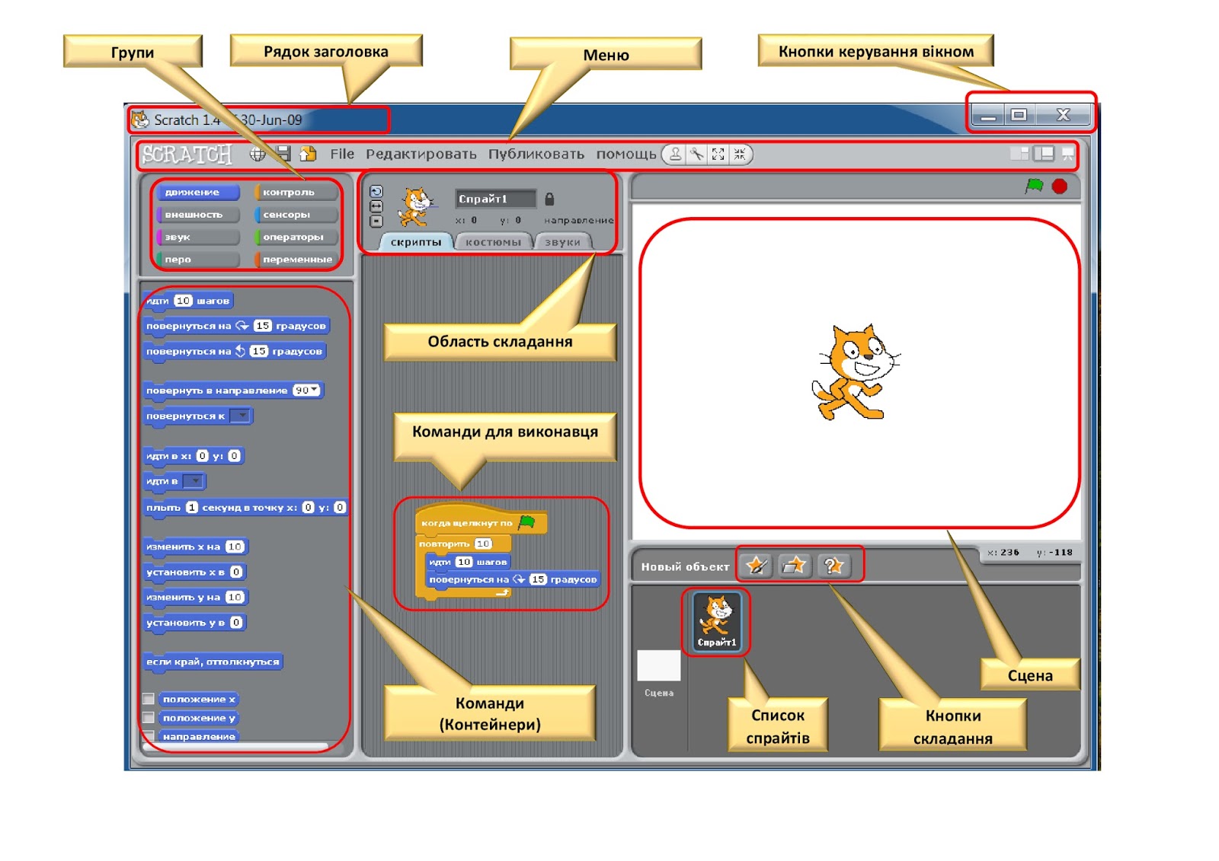
Task: Select the shrink sprite tool
Action: (739, 155)
